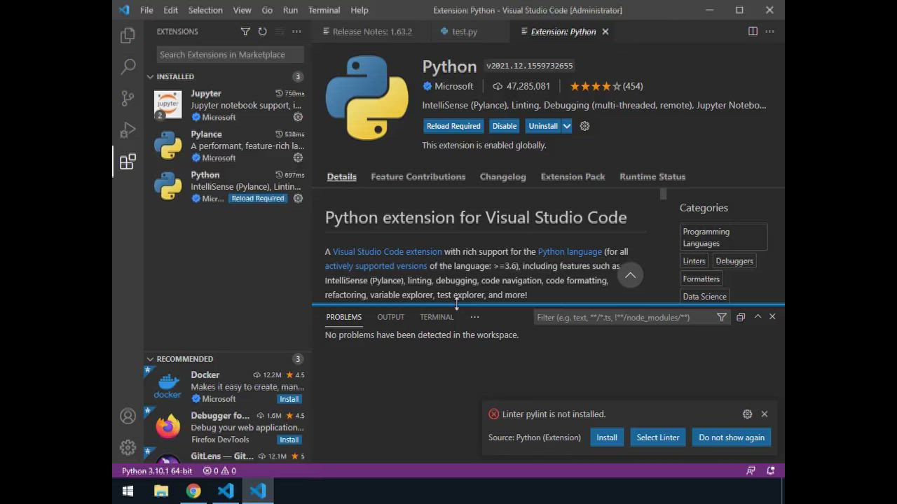Viewport: 897px width, 504px height.
Task: Open File Explorer from the taskbar
Action: pyautogui.click(x=161, y=491)
